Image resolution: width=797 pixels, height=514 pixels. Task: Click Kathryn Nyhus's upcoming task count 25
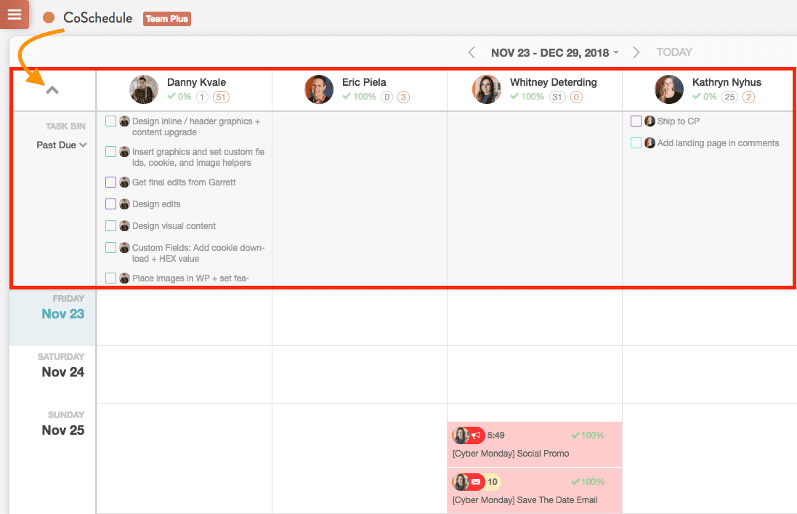730,97
